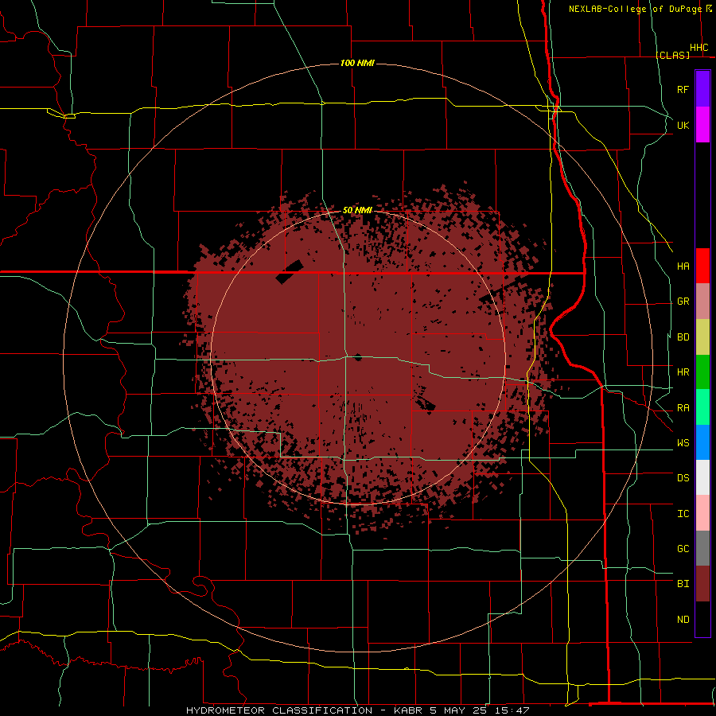Click the "BI" legend label
This screenshot has height=716, width=716.
[683, 584]
